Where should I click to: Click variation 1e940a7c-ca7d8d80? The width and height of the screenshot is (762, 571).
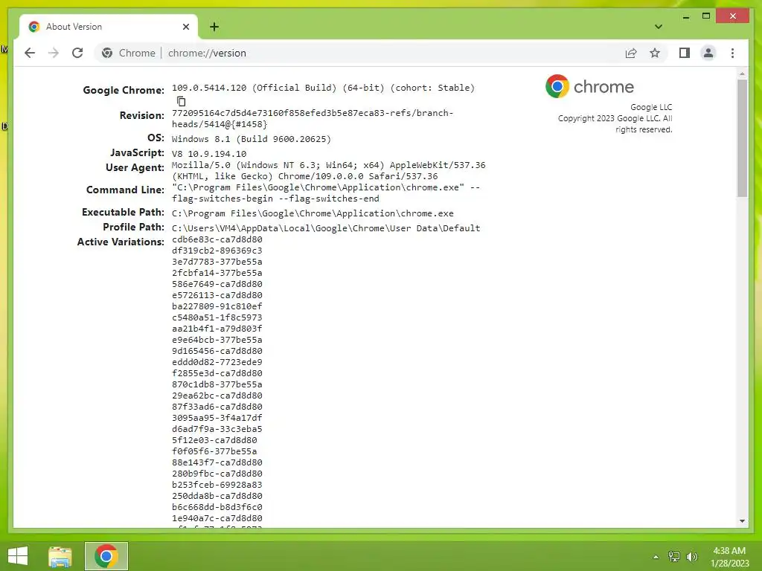[217, 518]
